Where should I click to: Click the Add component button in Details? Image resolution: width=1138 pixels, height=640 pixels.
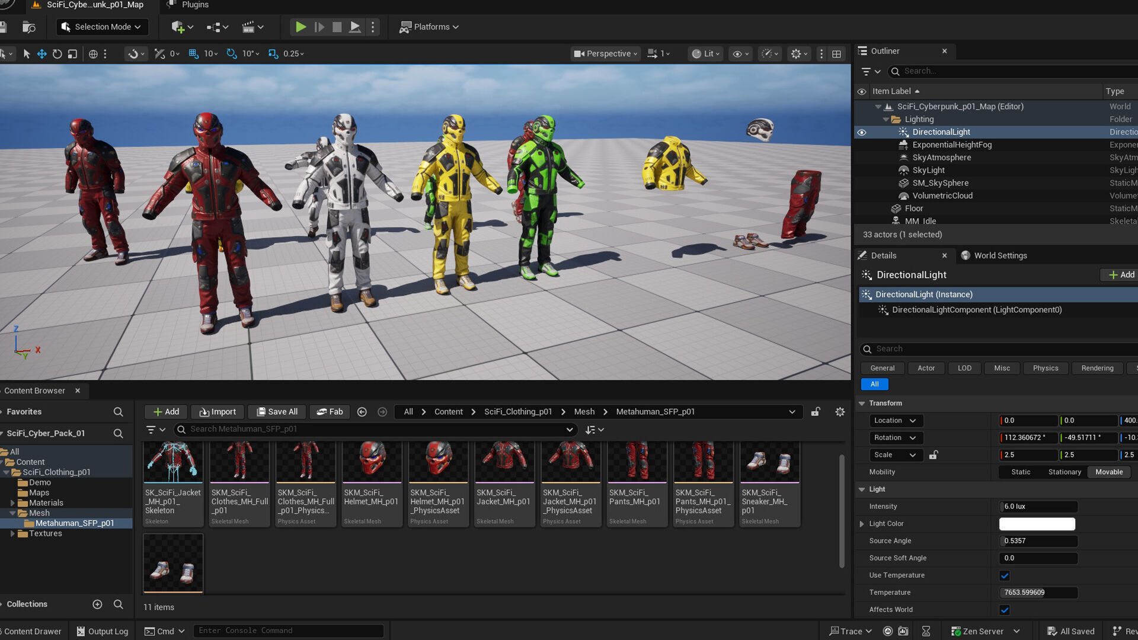pos(1121,275)
